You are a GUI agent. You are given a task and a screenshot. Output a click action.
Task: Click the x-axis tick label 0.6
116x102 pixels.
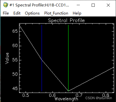[x=52, y=95]
